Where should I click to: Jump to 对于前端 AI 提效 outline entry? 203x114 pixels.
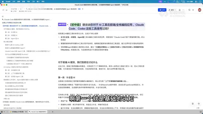16,29
